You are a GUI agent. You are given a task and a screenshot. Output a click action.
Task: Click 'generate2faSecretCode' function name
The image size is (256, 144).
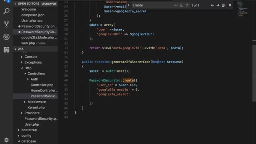pyautogui.click(x=131, y=62)
